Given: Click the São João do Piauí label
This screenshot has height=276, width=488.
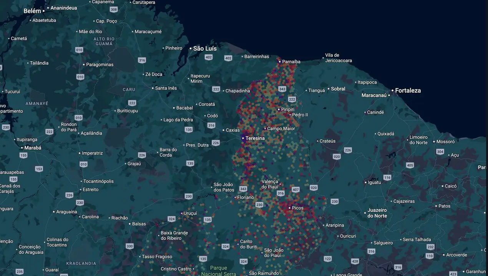Looking at the screenshot, I should 274,253.
